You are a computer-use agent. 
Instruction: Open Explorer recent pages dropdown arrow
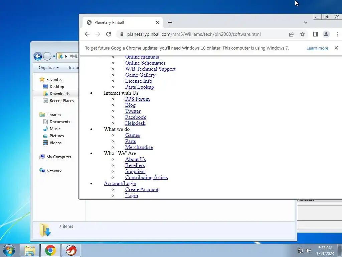click(54, 56)
